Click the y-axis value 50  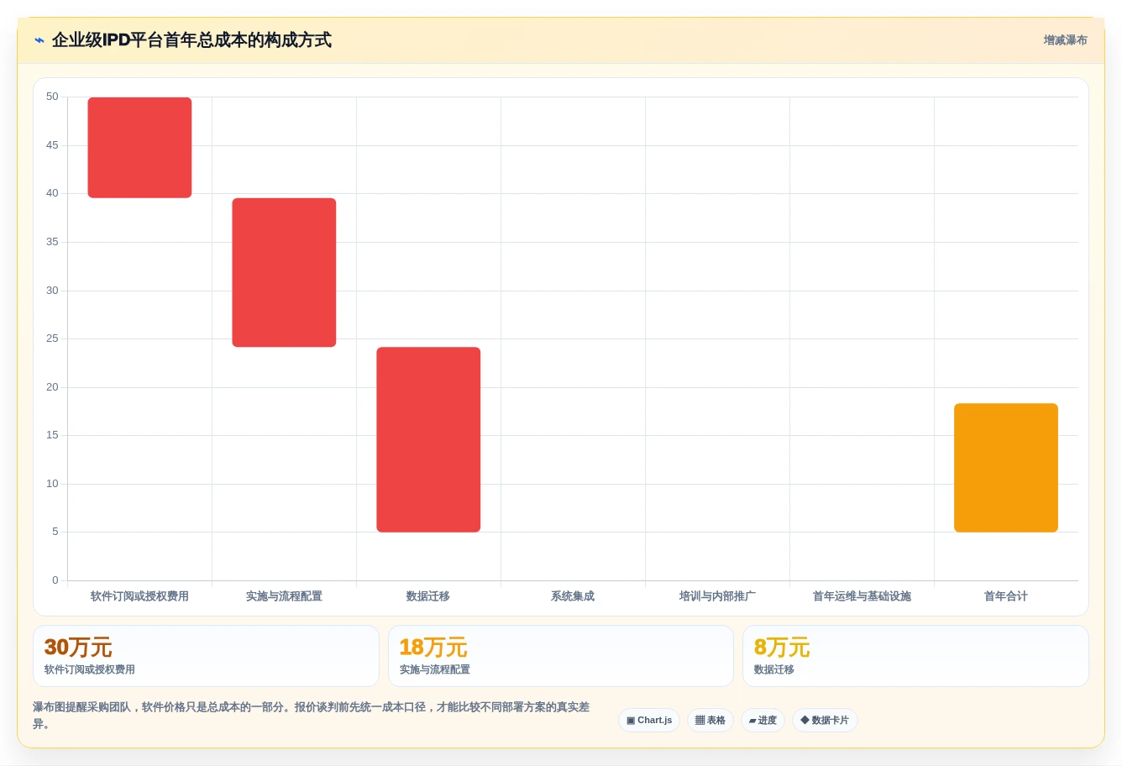(52, 97)
